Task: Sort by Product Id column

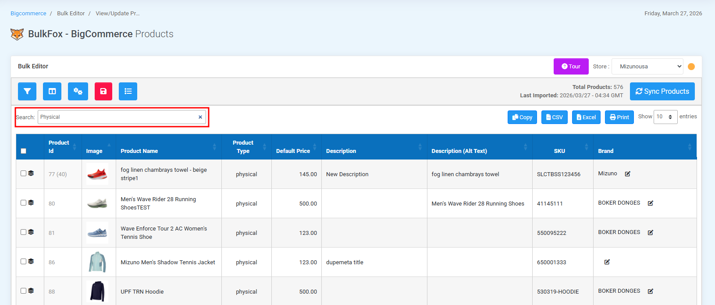Action: pyautogui.click(x=63, y=147)
